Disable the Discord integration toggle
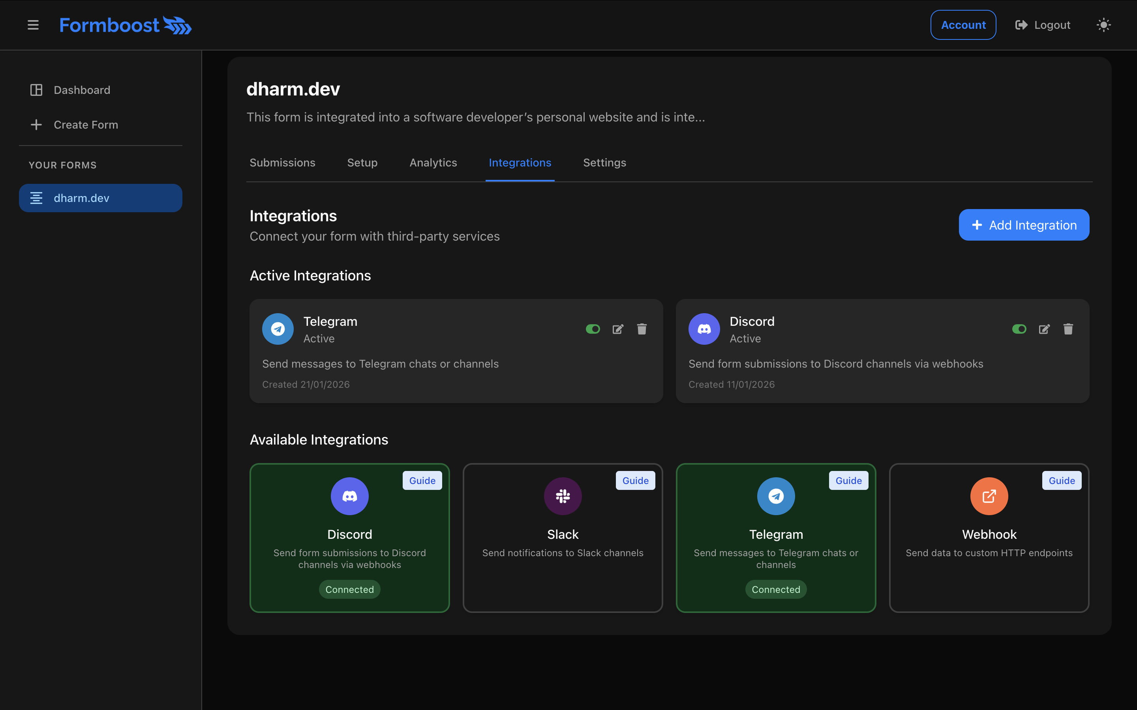Screen dimensions: 1137x710 (1019, 329)
